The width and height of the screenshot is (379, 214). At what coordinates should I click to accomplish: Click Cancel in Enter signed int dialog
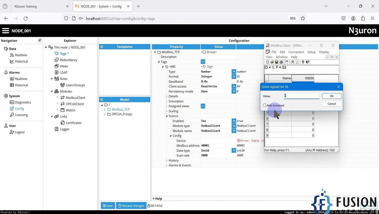[332, 104]
